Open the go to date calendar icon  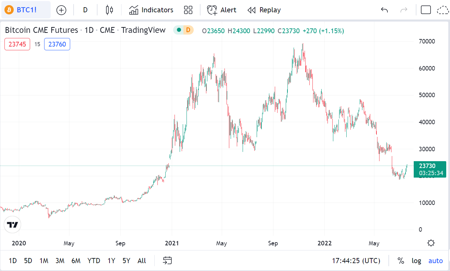(x=167, y=261)
